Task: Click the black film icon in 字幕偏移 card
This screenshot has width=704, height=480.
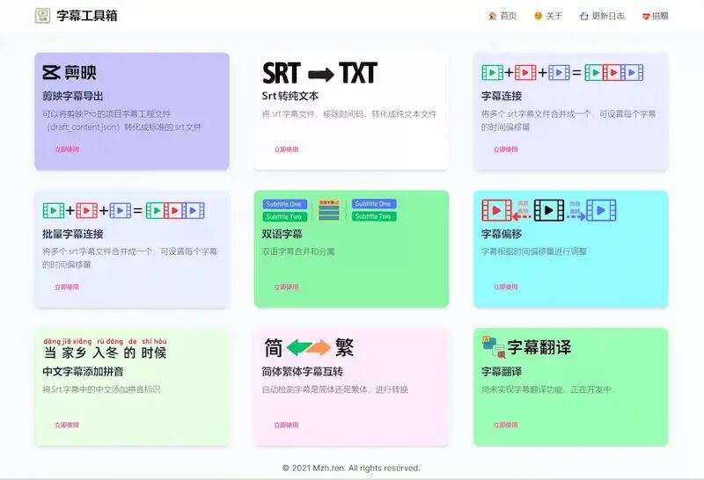Action: coord(548,210)
